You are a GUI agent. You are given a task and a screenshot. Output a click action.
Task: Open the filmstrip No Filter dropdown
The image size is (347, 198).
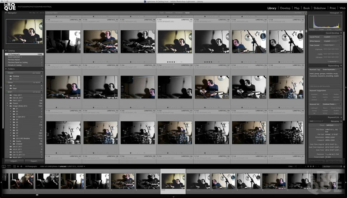tap(332, 166)
